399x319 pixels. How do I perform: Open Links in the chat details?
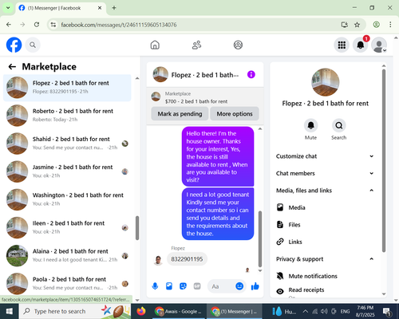(x=325, y=242)
